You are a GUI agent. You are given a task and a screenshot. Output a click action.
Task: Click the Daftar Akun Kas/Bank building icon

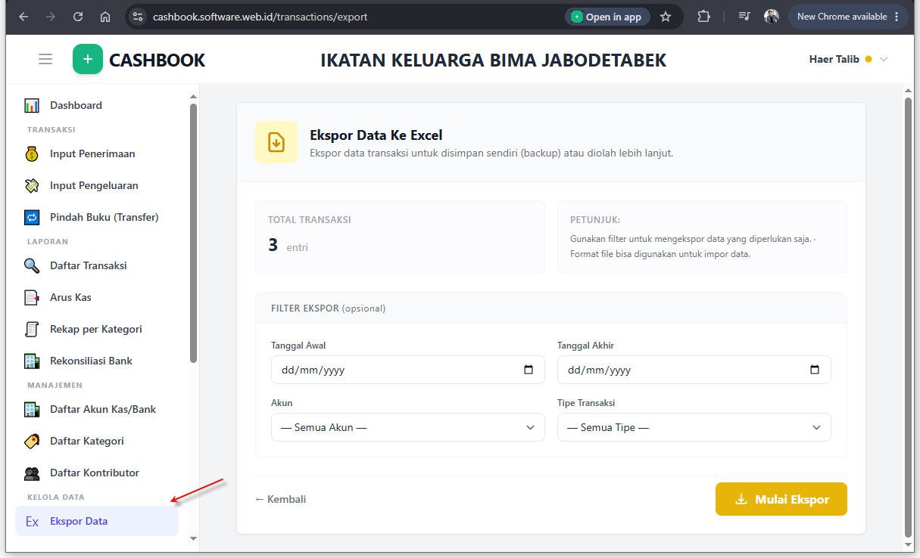coord(32,409)
